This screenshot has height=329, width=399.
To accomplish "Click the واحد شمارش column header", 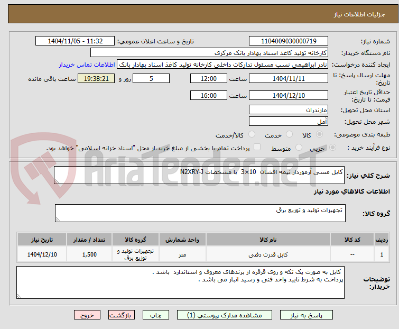I will pos(182,240).
